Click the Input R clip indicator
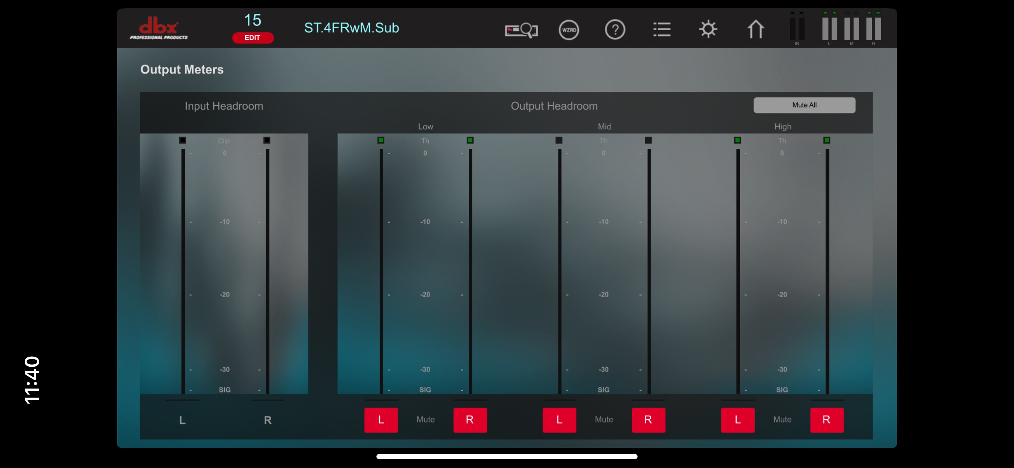This screenshot has height=468, width=1014. click(x=267, y=140)
